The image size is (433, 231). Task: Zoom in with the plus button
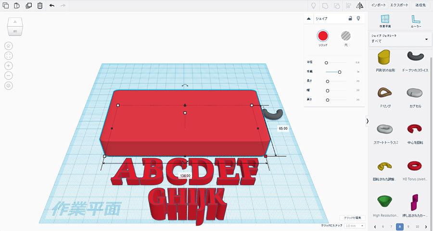[x=9, y=65]
